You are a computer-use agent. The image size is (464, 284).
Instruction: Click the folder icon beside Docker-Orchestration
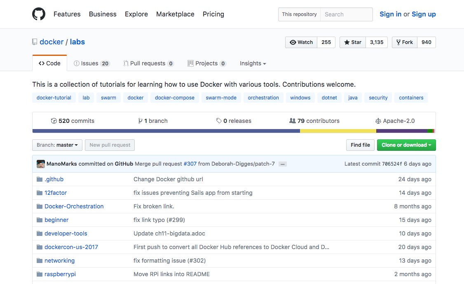(x=40, y=206)
